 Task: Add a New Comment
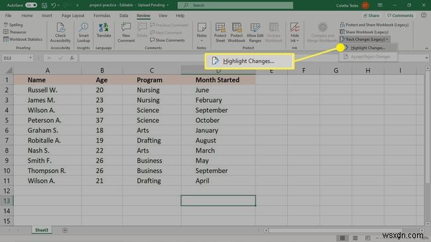coord(126,32)
